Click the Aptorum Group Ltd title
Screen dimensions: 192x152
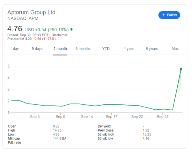[x=31, y=12]
